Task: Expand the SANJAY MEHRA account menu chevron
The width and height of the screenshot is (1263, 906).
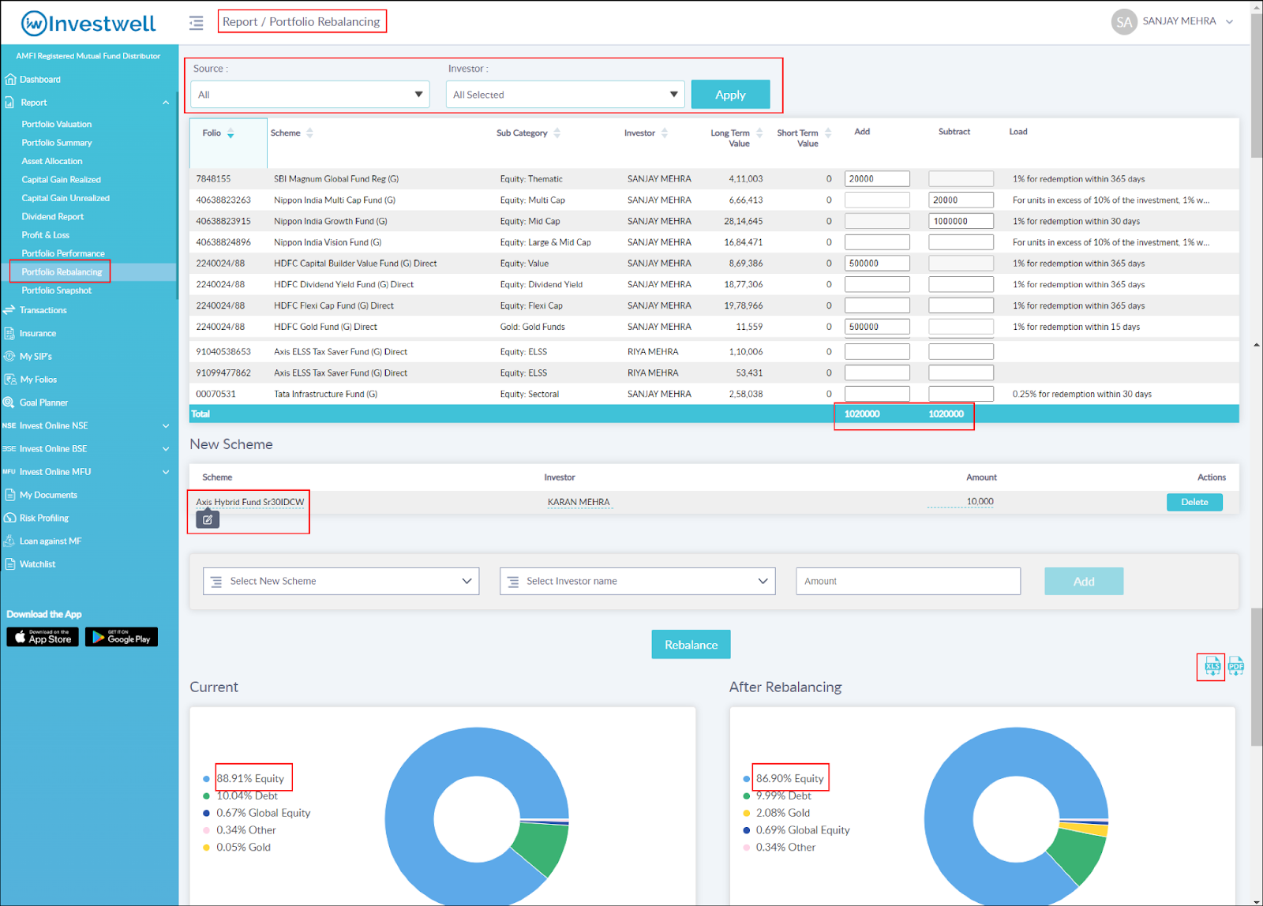Action: 1229,22
